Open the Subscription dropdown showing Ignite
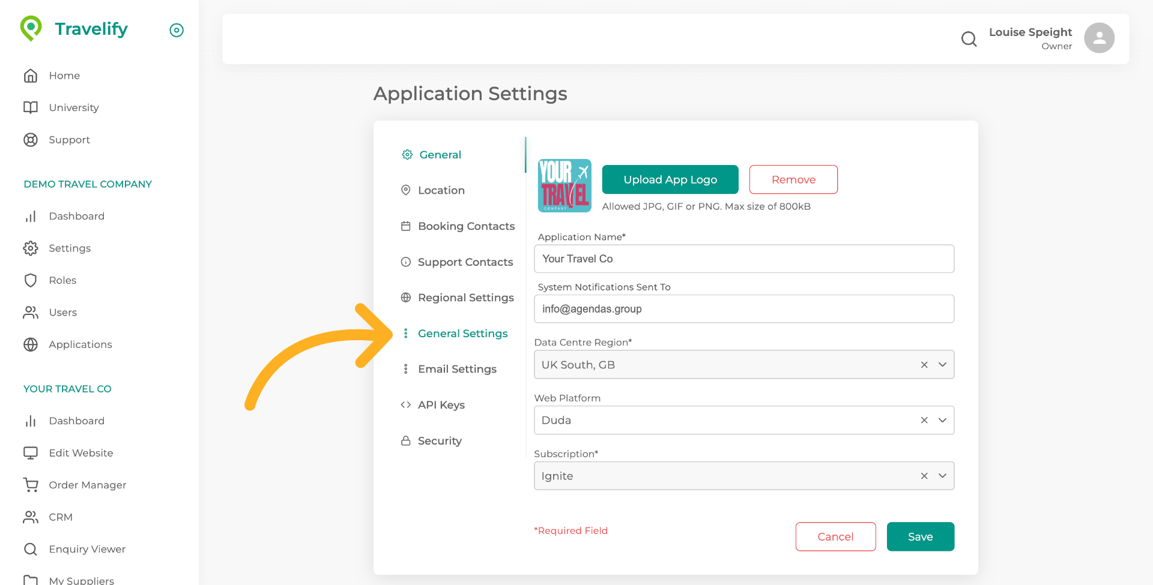This screenshot has width=1153, height=585. click(x=942, y=475)
